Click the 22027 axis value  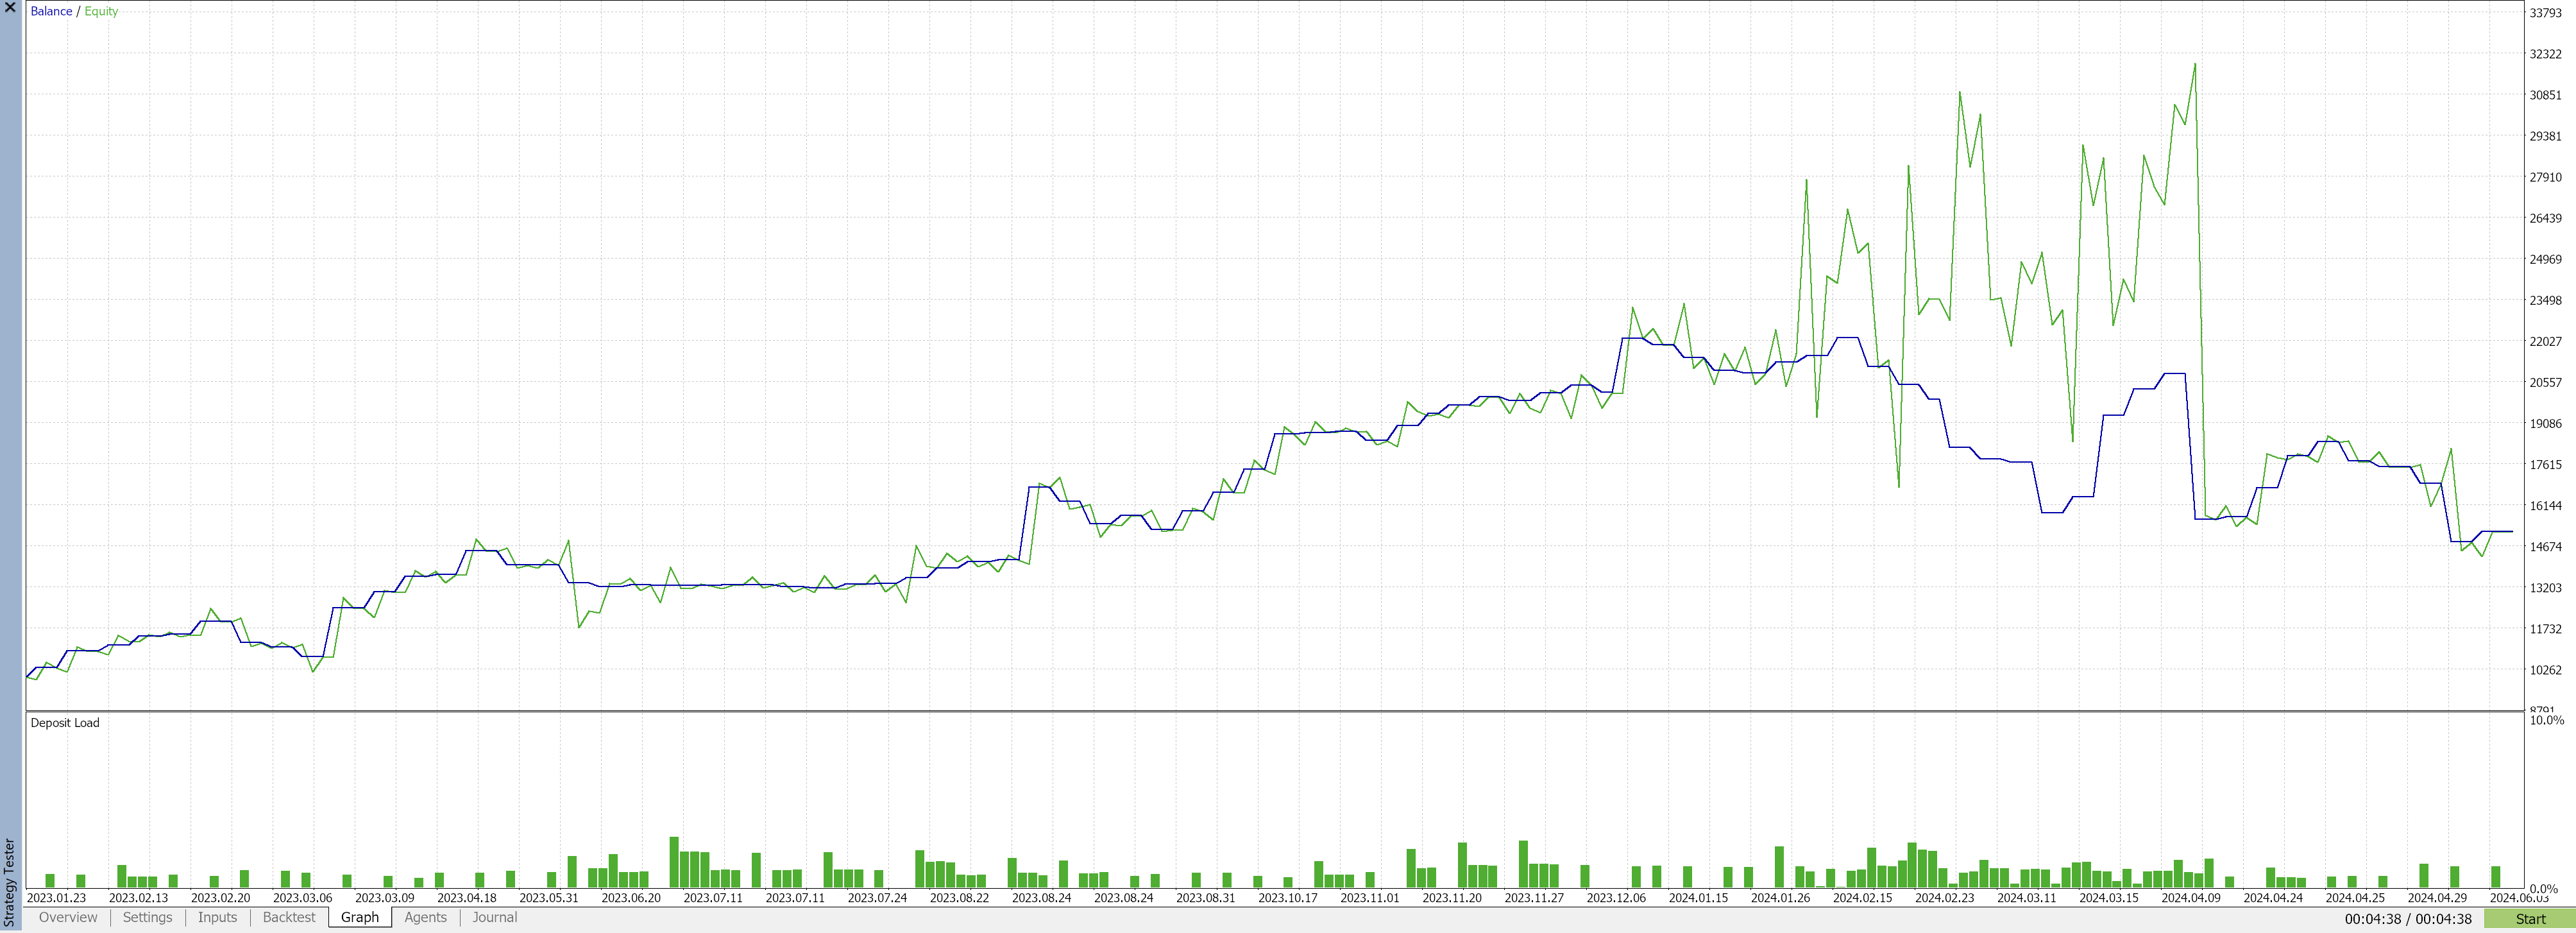coord(2545,341)
